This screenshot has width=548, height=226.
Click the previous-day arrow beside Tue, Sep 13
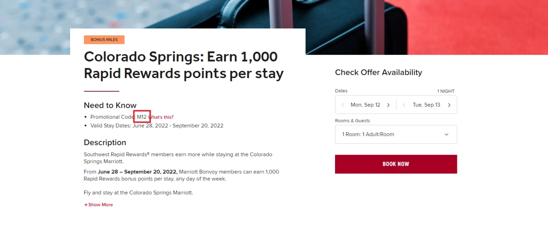[404, 105]
